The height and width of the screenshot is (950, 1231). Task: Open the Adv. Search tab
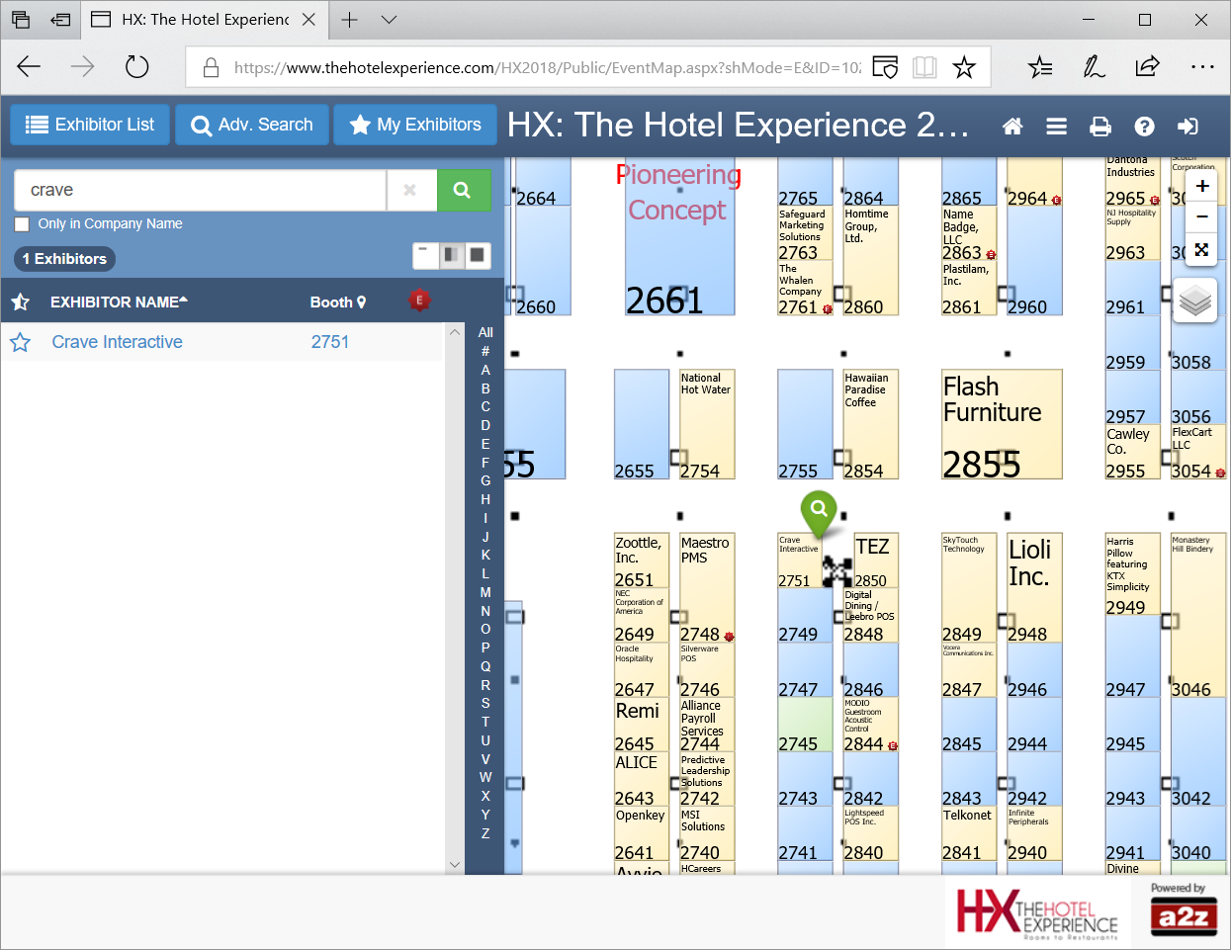(x=252, y=125)
